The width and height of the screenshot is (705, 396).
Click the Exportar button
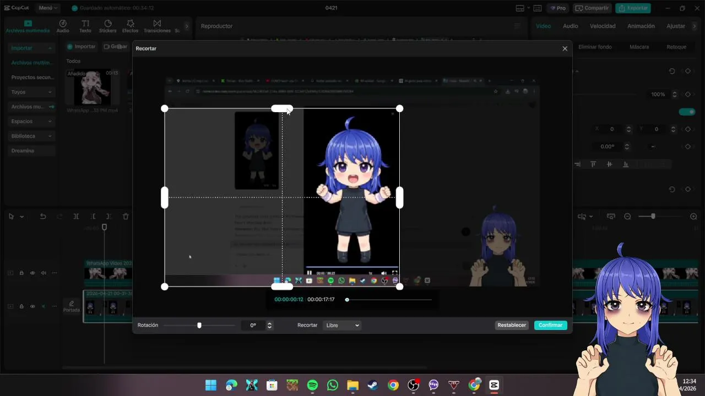[633, 8]
